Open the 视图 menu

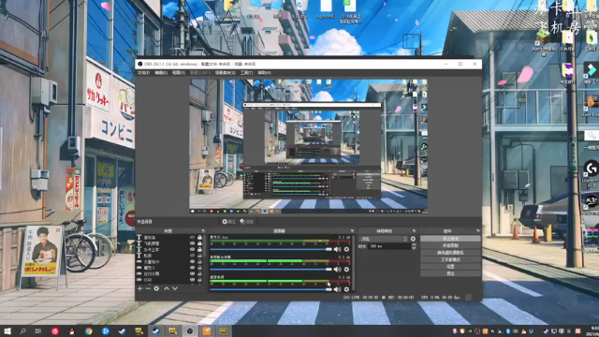click(x=179, y=73)
